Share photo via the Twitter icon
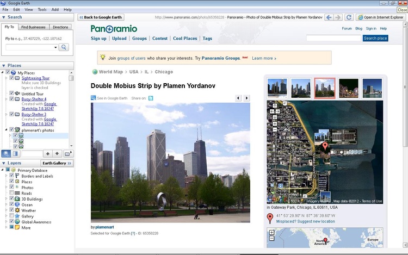Viewport: 408px width, 255px height. pyautogui.click(x=151, y=98)
